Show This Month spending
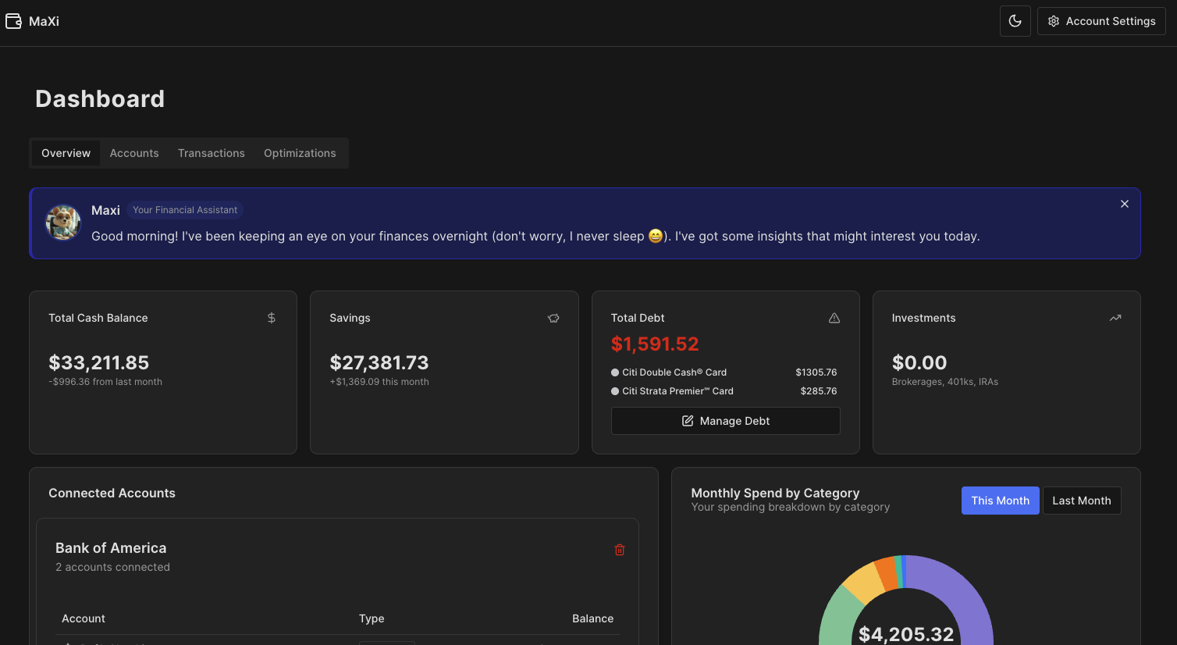 point(1001,501)
